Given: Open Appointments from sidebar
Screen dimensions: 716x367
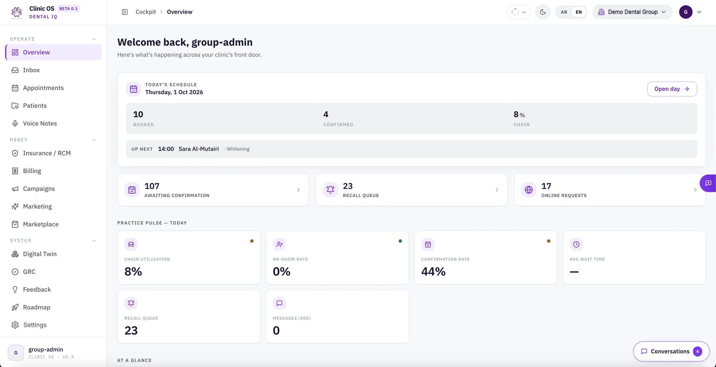Looking at the screenshot, I should coord(53,88).
